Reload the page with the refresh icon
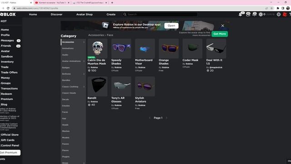 point(8,8)
